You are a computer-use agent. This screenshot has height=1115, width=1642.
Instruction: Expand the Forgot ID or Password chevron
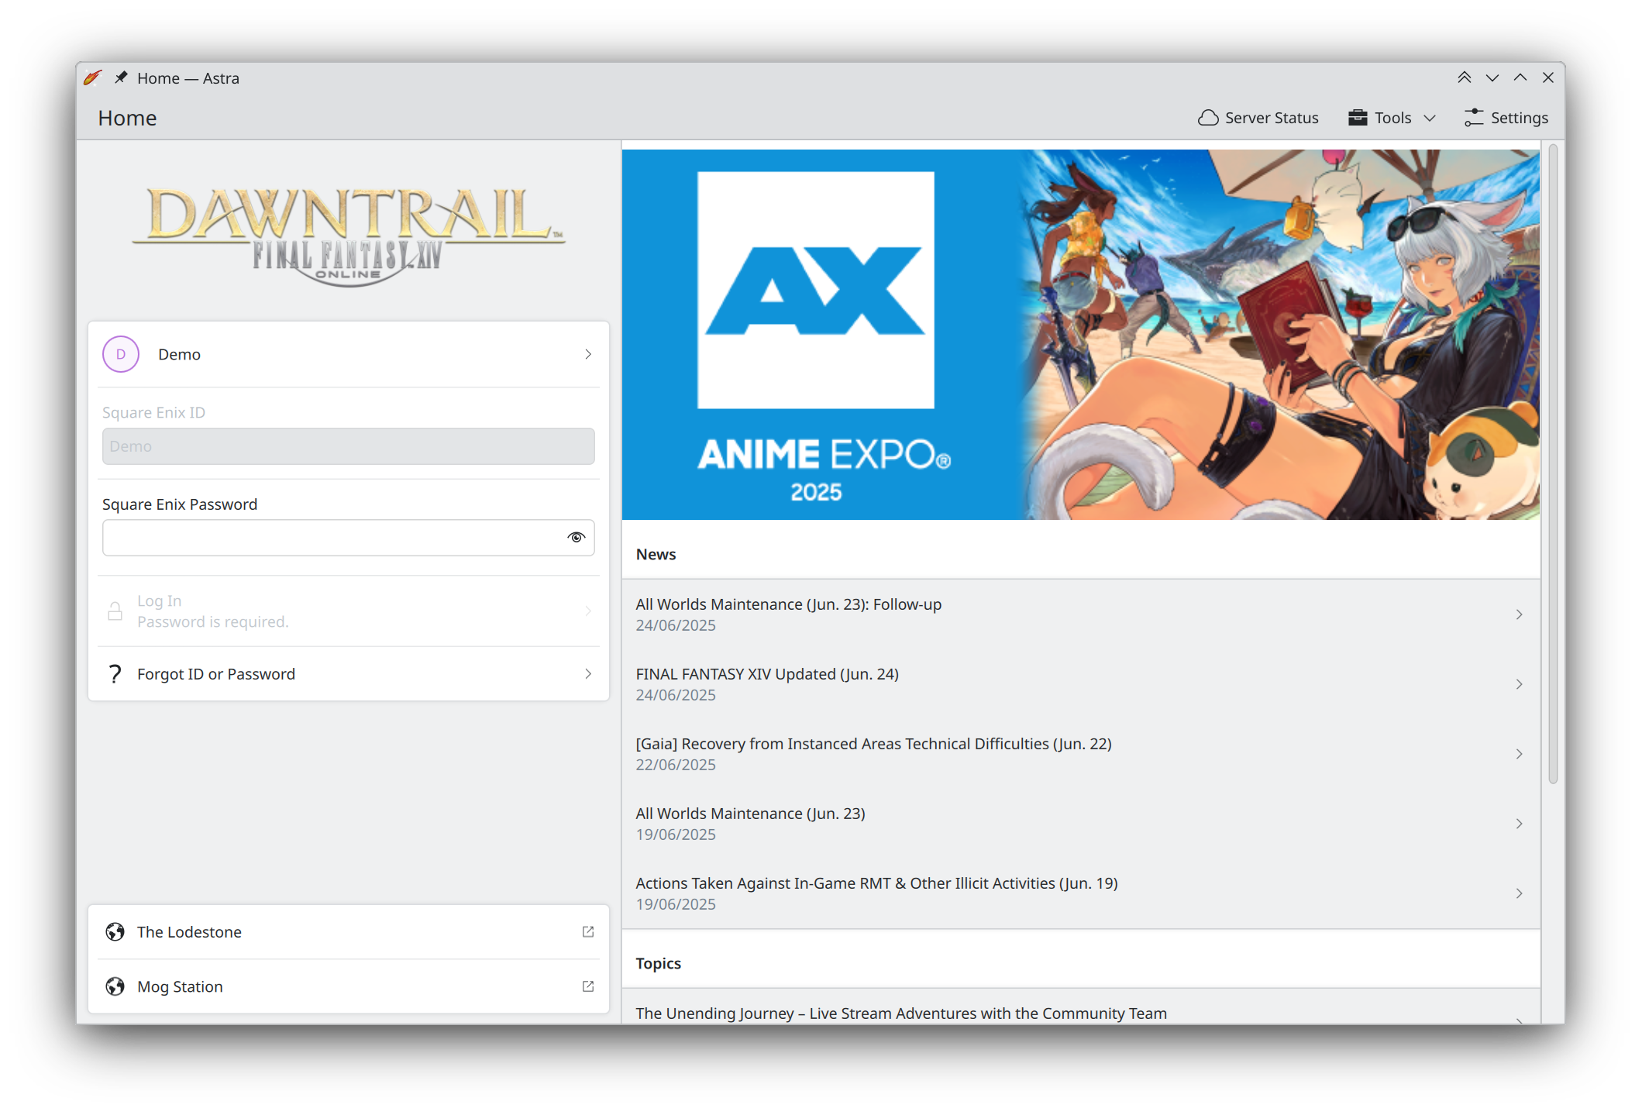pos(588,673)
